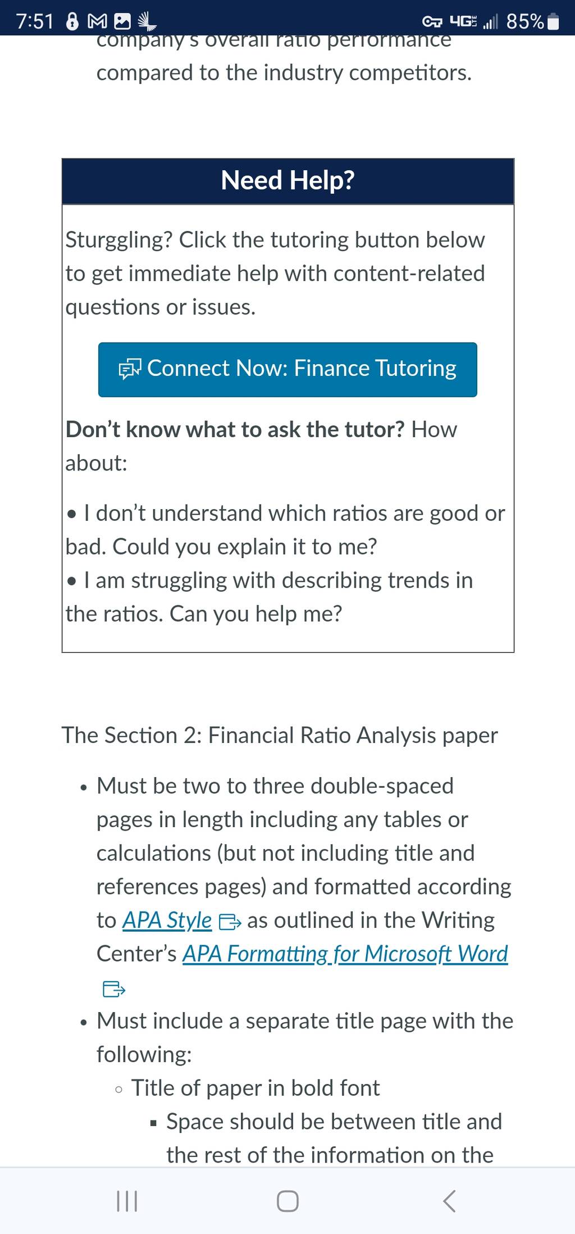
Task: Tap external link icon below APA Formatting link
Action: point(113,988)
